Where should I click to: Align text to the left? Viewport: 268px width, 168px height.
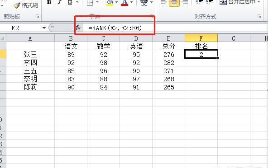point(164,2)
